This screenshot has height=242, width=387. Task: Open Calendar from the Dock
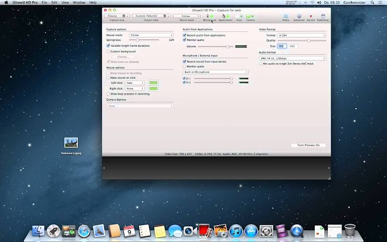pos(129,231)
